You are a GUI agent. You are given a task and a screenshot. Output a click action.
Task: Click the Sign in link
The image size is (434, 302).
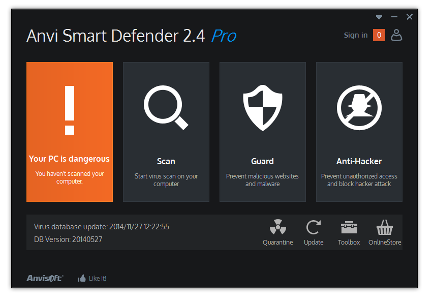[356, 35]
